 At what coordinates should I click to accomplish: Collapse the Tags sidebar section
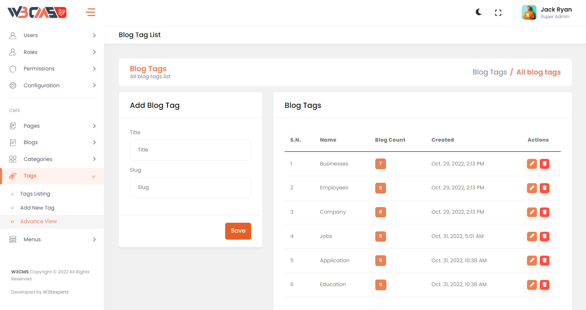coord(52,176)
